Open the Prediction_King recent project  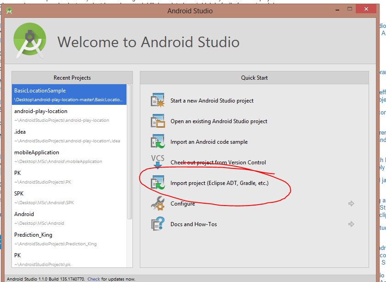(x=69, y=239)
